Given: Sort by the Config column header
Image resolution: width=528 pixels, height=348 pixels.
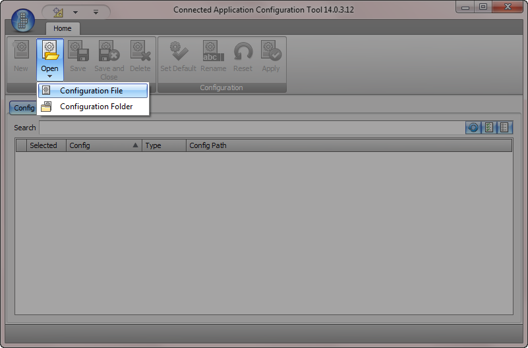Looking at the screenshot, I should 104,145.
